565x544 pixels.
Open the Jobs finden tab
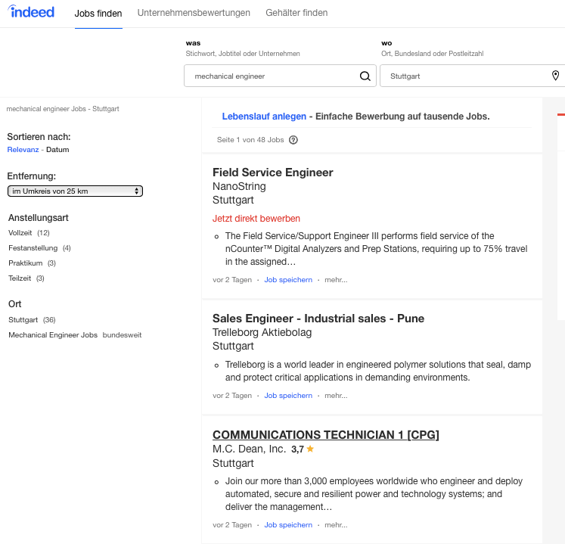pyautogui.click(x=98, y=14)
